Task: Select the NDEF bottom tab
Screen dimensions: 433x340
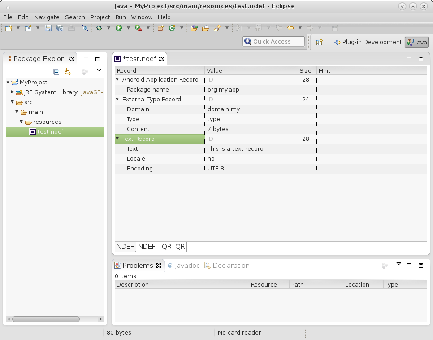Action: (x=125, y=247)
